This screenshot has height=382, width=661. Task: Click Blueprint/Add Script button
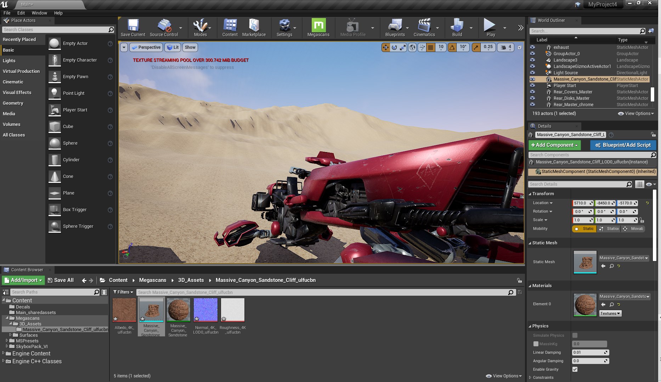pos(623,145)
